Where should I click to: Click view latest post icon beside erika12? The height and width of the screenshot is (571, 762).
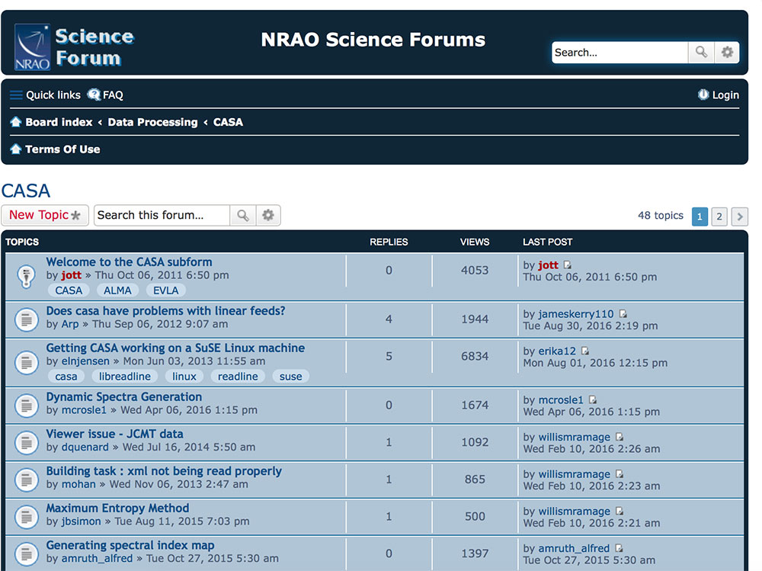pos(585,351)
